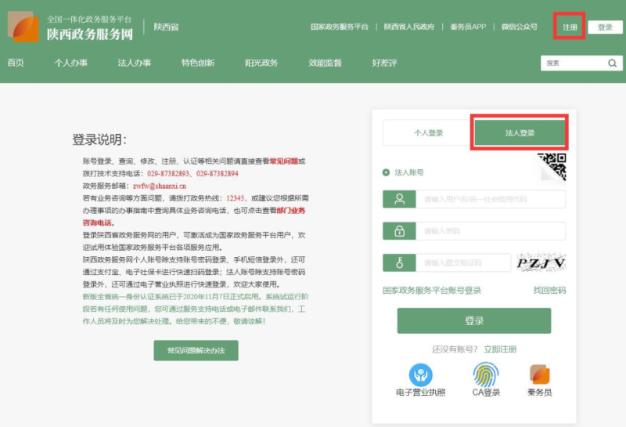Open 阳光政务 navigation item

coord(261,63)
